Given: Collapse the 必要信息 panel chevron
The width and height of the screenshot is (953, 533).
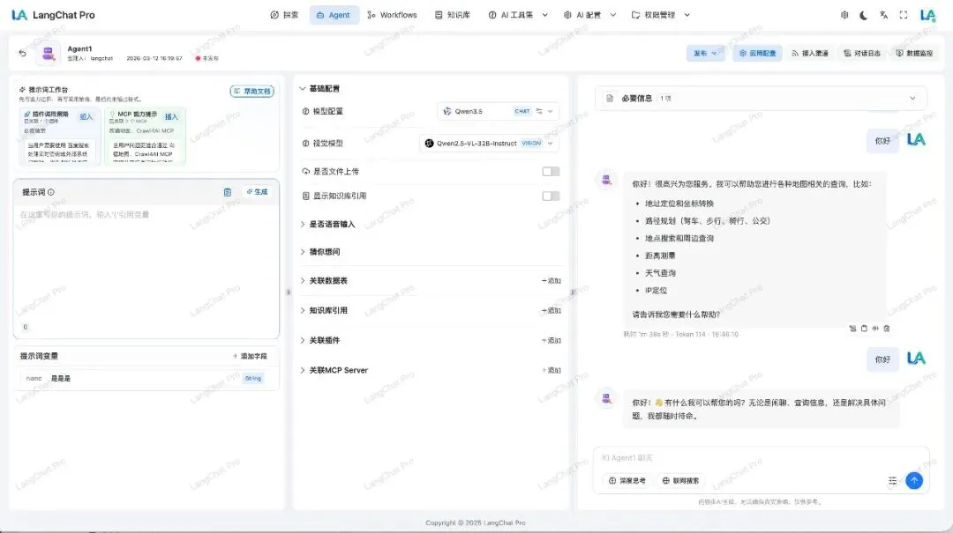Looking at the screenshot, I should coord(912,99).
